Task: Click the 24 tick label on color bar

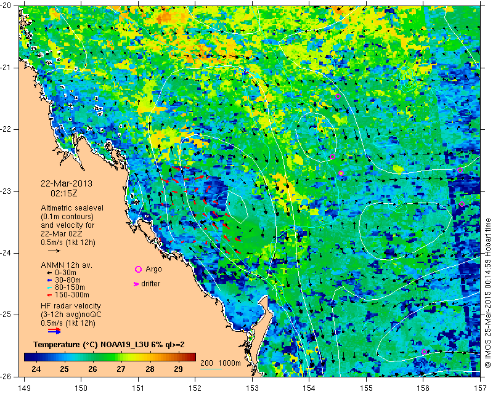Action: click(x=36, y=369)
